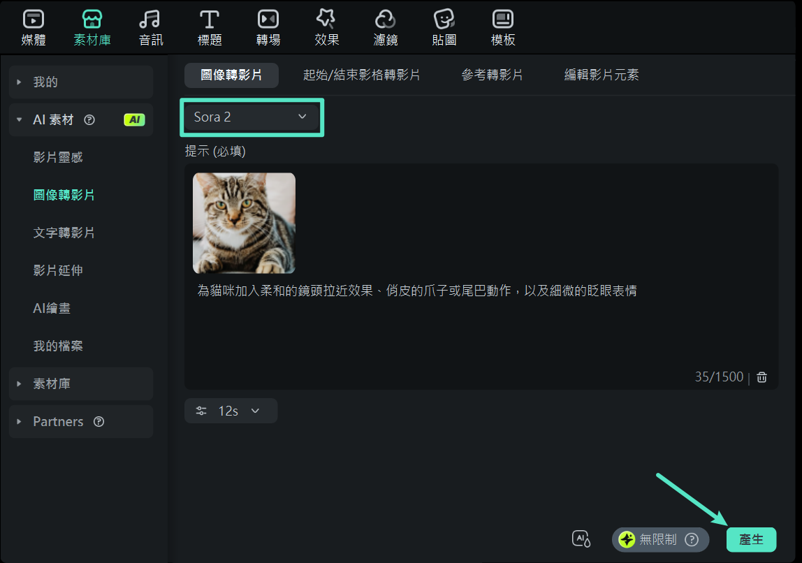Delete the prompt using the trash icon
Screen dimensions: 802x563
761,376
